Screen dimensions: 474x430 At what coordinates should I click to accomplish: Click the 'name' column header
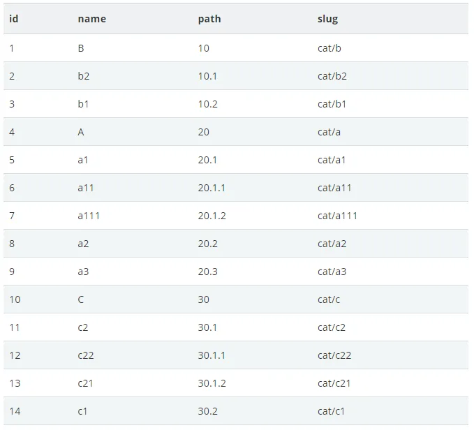92,19
